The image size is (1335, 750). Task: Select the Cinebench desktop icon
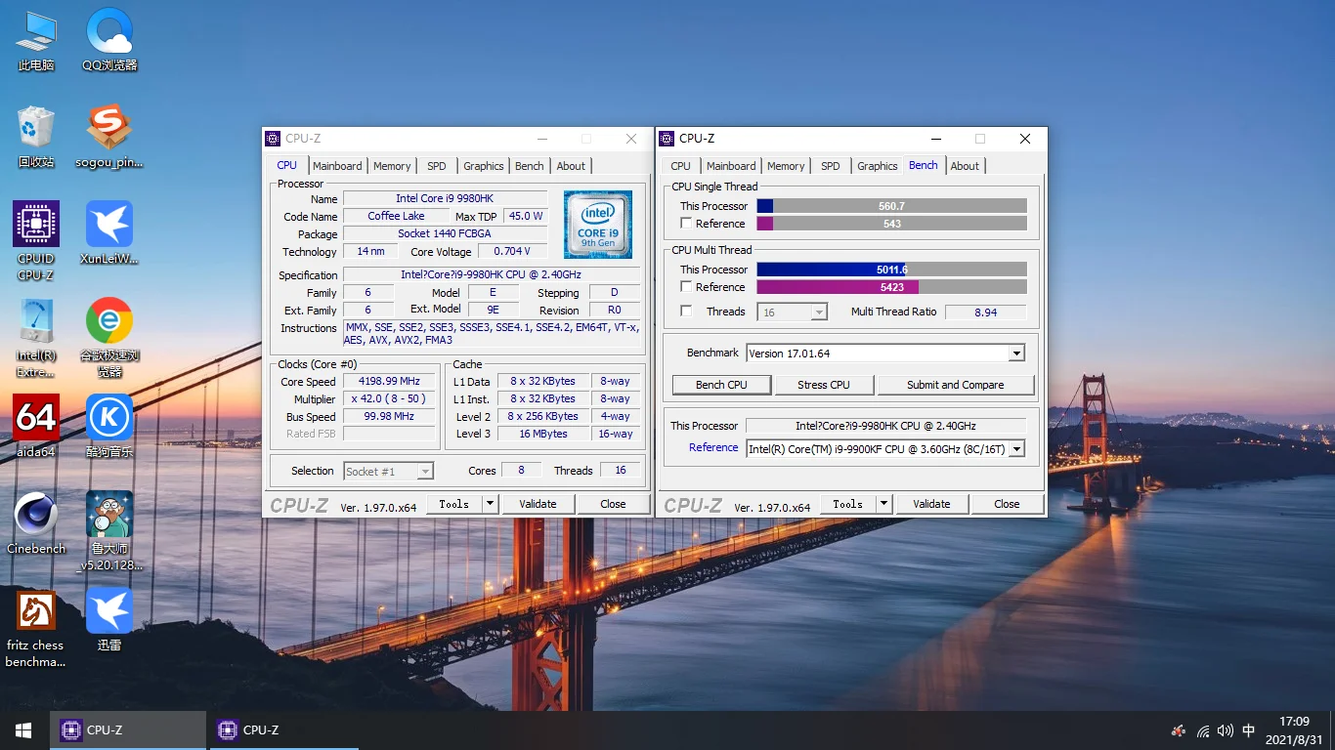(x=36, y=523)
